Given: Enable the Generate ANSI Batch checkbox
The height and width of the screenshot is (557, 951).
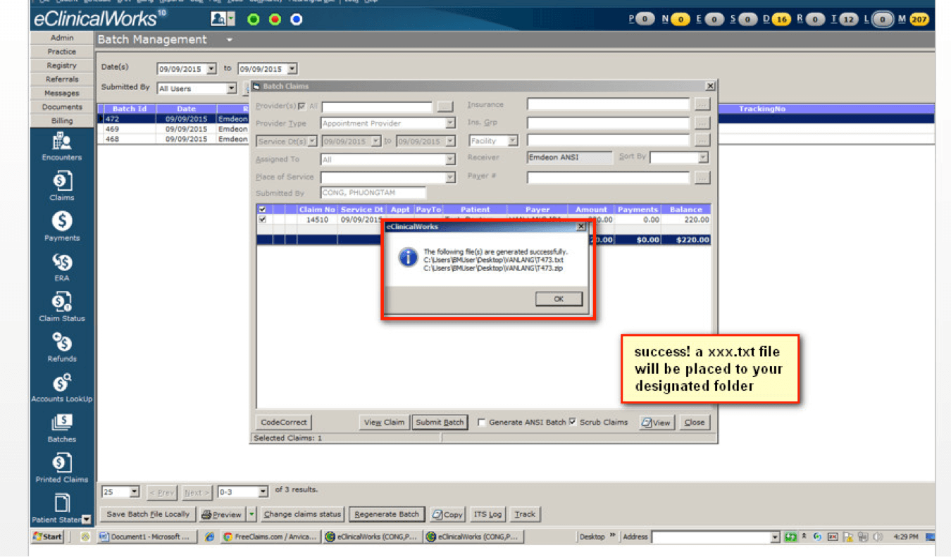Looking at the screenshot, I should point(482,423).
